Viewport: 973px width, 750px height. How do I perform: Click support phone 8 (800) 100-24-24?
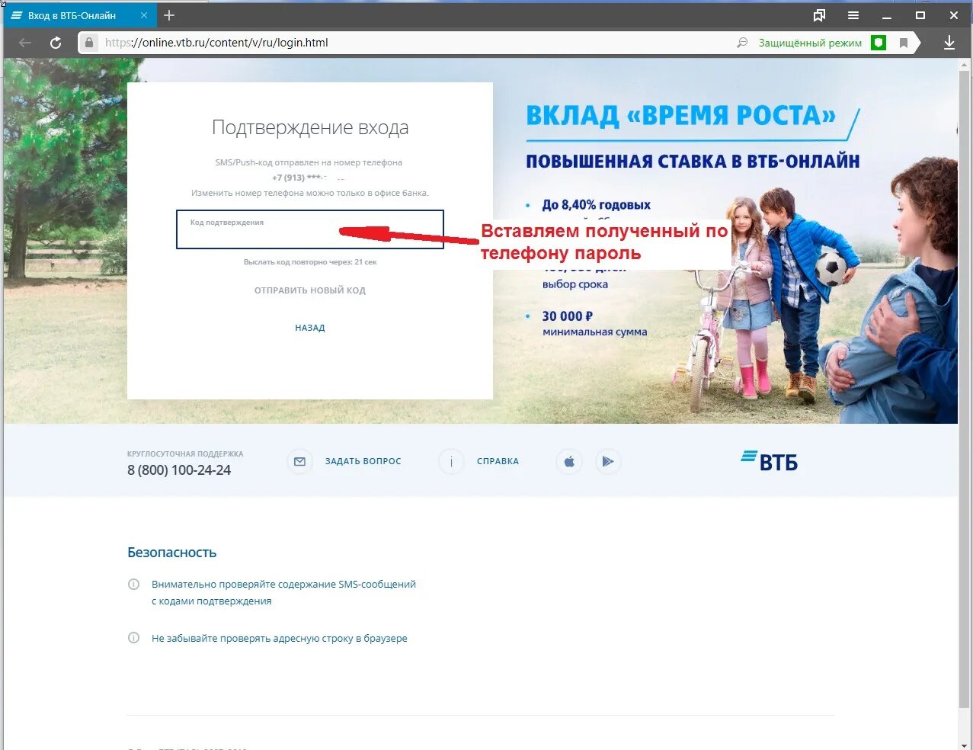[x=179, y=470]
